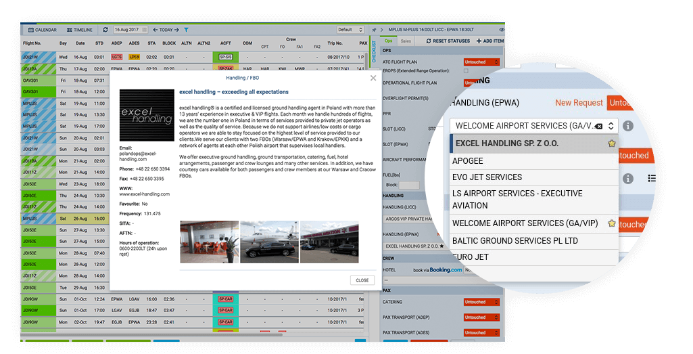Open the Default view dropdown
Viewport: 693px width, 354px height.
tap(350, 30)
